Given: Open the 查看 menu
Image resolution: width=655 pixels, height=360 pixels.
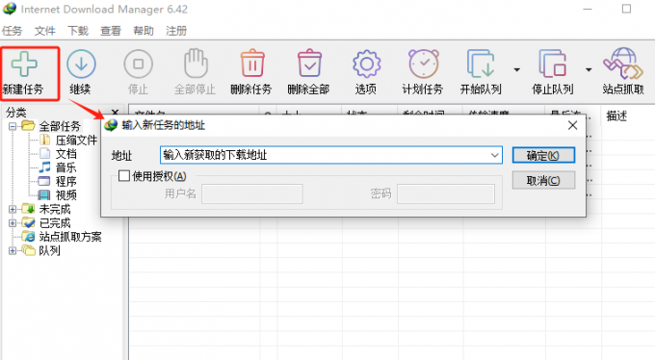Looking at the screenshot, I should click(111, 31).
